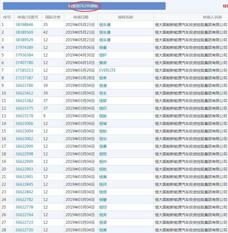Click the 申请人名称 column header
Image resolution: width=228 pixels, height=233 pixels.
212,17
